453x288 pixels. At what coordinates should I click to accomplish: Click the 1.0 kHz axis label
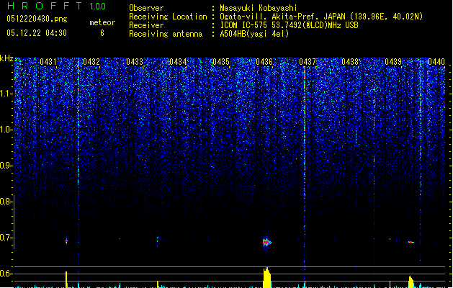(x=6, y=130)
